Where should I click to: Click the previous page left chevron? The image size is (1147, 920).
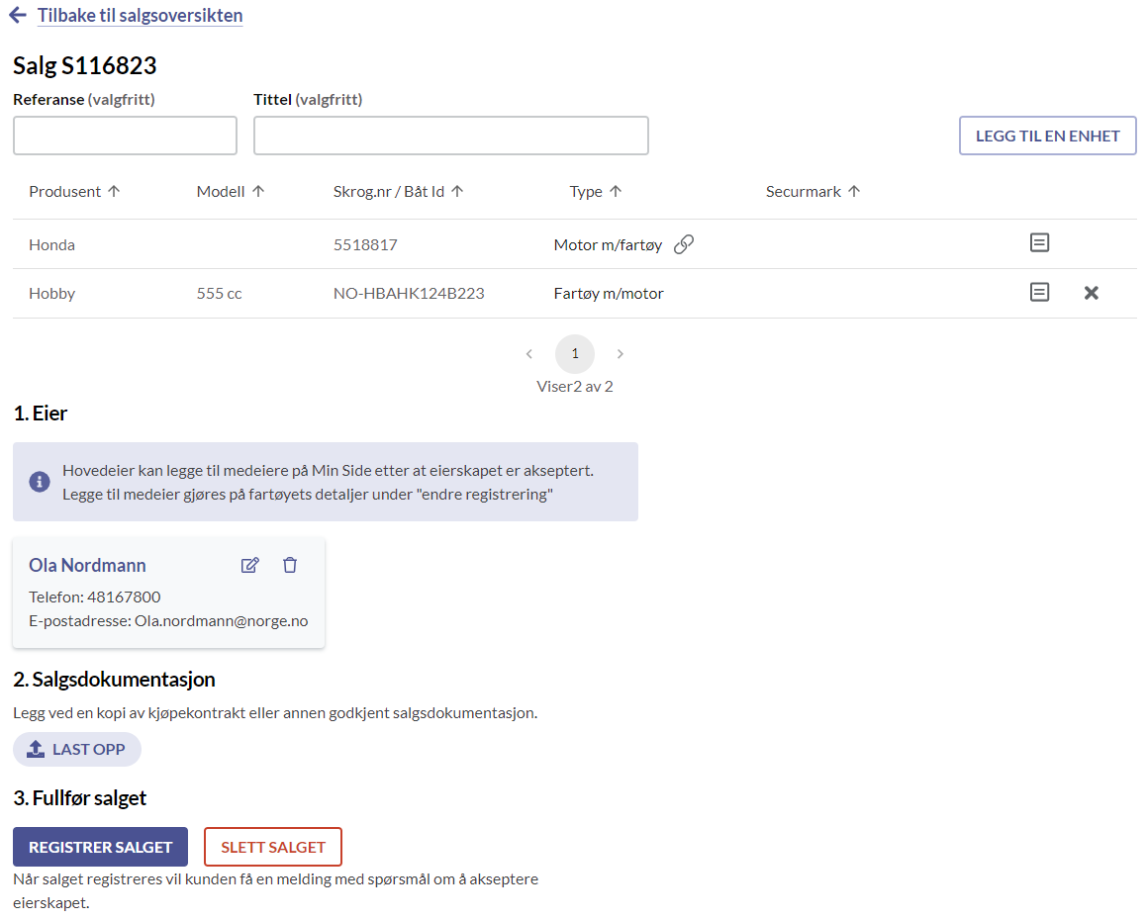(529, 353)
